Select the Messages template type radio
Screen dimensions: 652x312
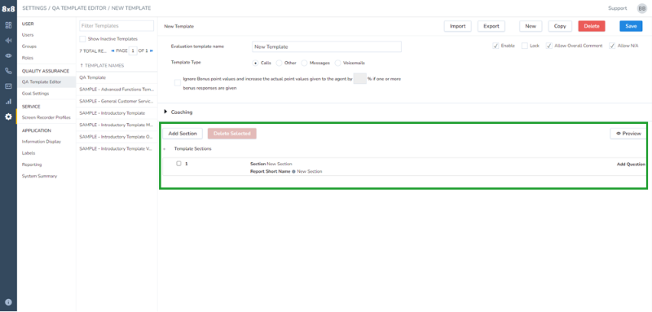tap(304, 64)
